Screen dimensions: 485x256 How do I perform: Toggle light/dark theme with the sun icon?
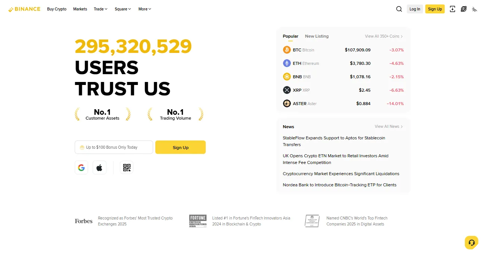(x=475, y=9)
